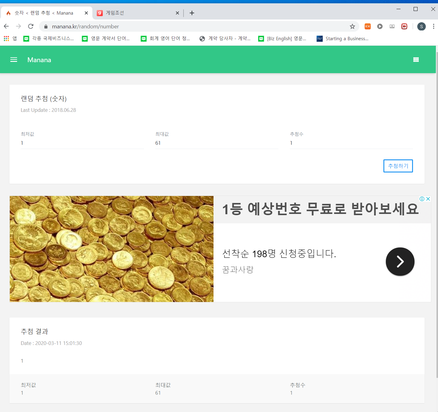The width and height of the screenshot is (438, 412).
Task: Open a new browser tab
Action: [192, 13]
